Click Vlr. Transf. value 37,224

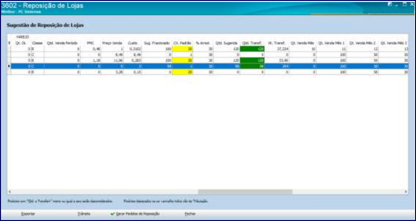(x=283, y=49)
